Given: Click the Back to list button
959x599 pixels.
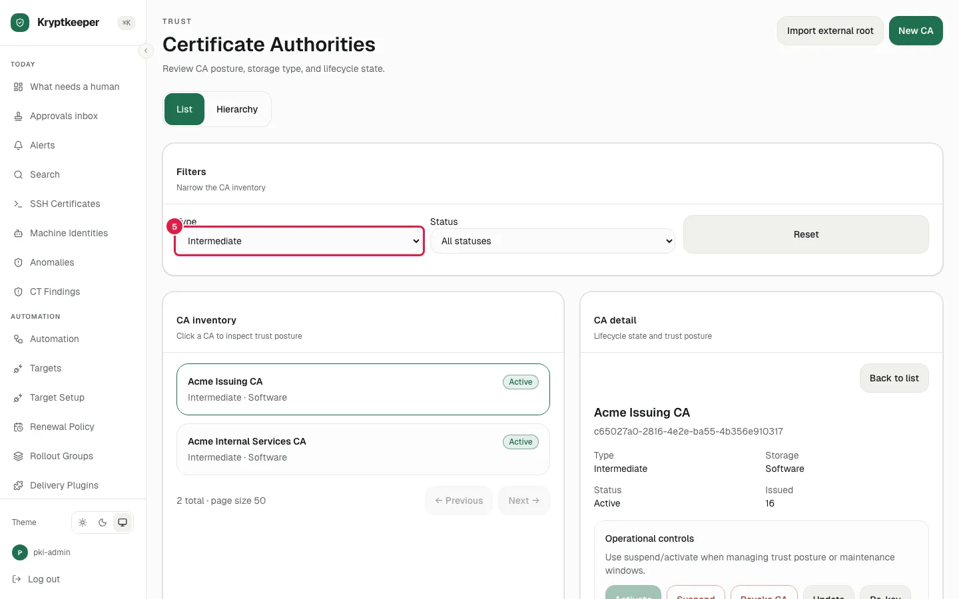Looking at the screenshot, I should point(894,378).
